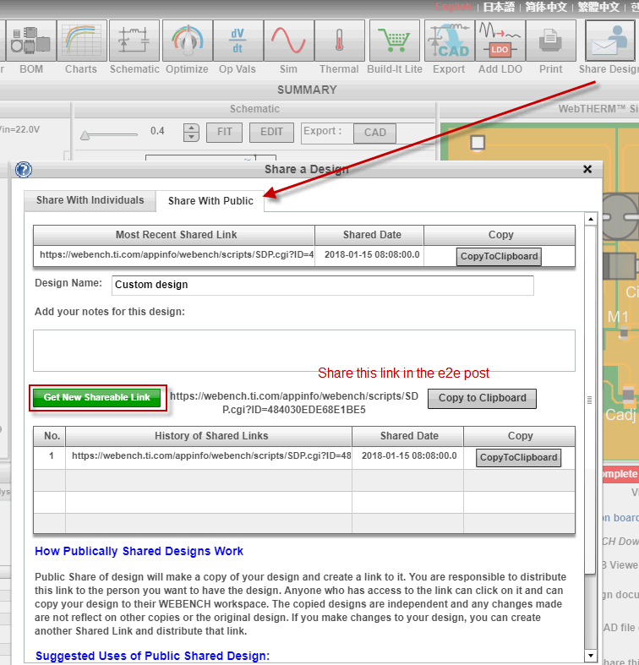
Task: Click Suggested Uses of Public Shared Design heading
Action: [152, 656]
